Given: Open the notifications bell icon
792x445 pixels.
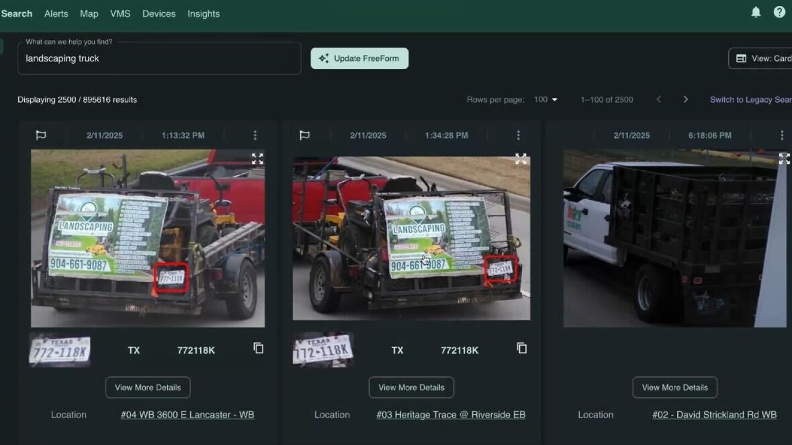Looking at the screenshot, I should point(756,13).
